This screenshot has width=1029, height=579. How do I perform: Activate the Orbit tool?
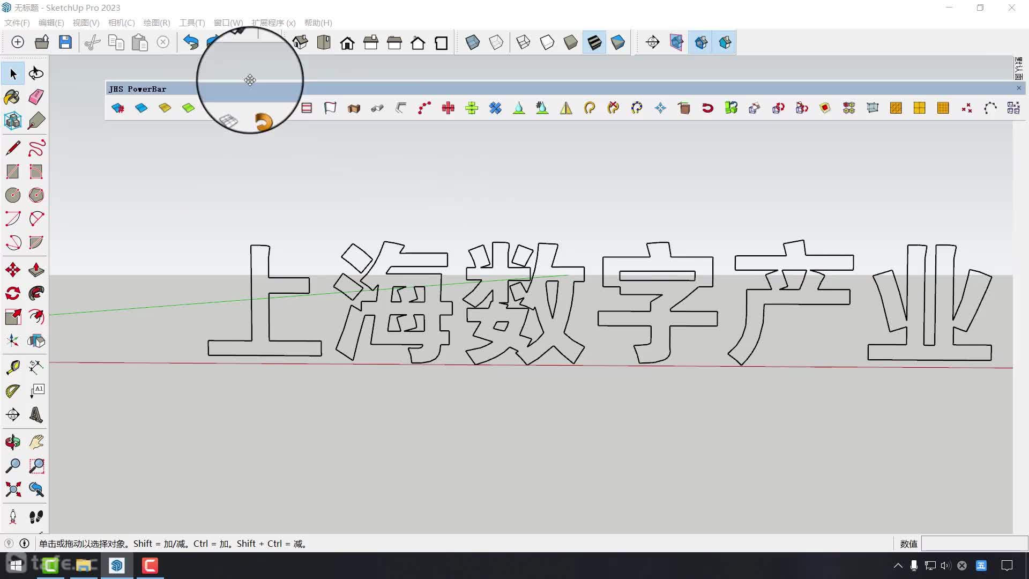coord(12,442)
